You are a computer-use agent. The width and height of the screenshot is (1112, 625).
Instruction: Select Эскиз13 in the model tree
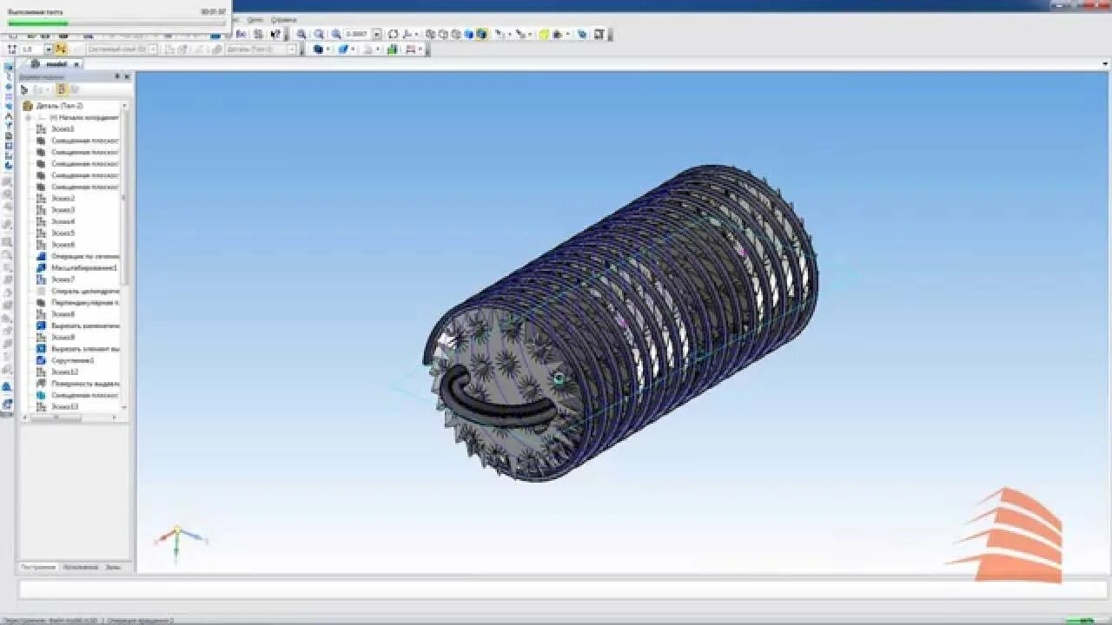63,406
